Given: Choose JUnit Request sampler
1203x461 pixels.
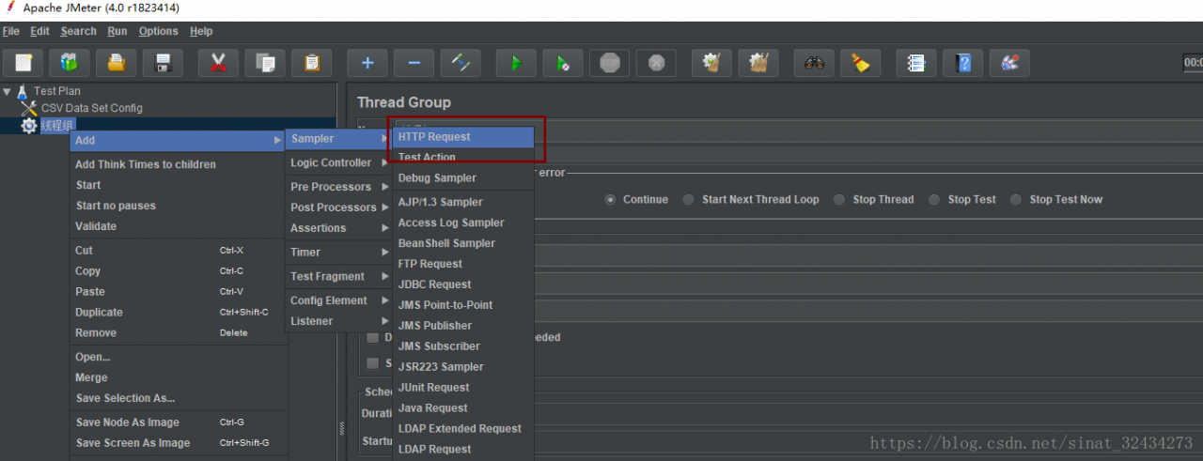Looking at the screenshot, I should point(463,388).
